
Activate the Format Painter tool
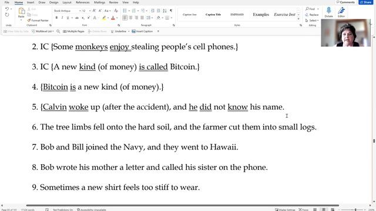pos(38,21)
